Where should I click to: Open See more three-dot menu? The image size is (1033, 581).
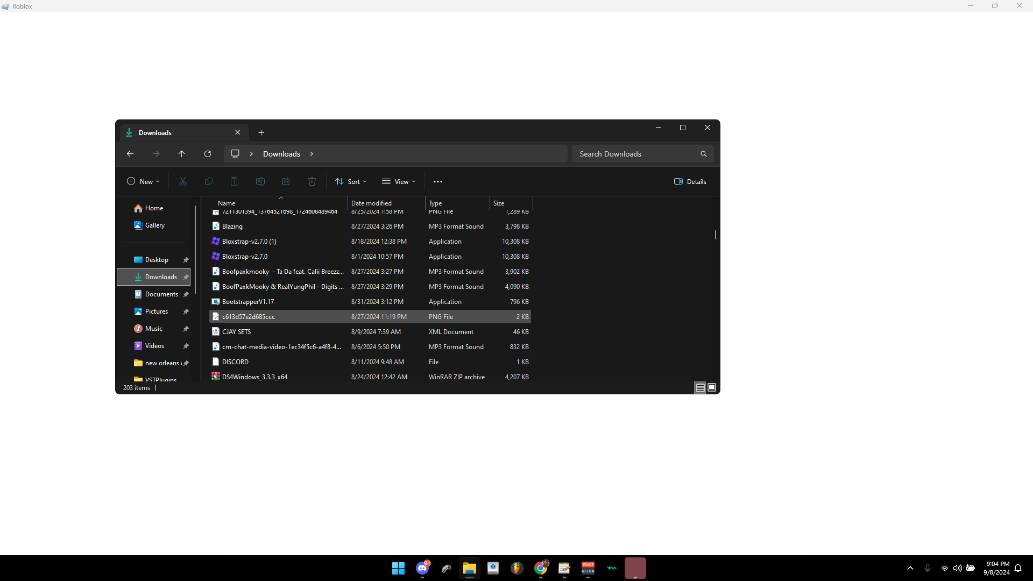pyautogui.click(x=438, y=182)
